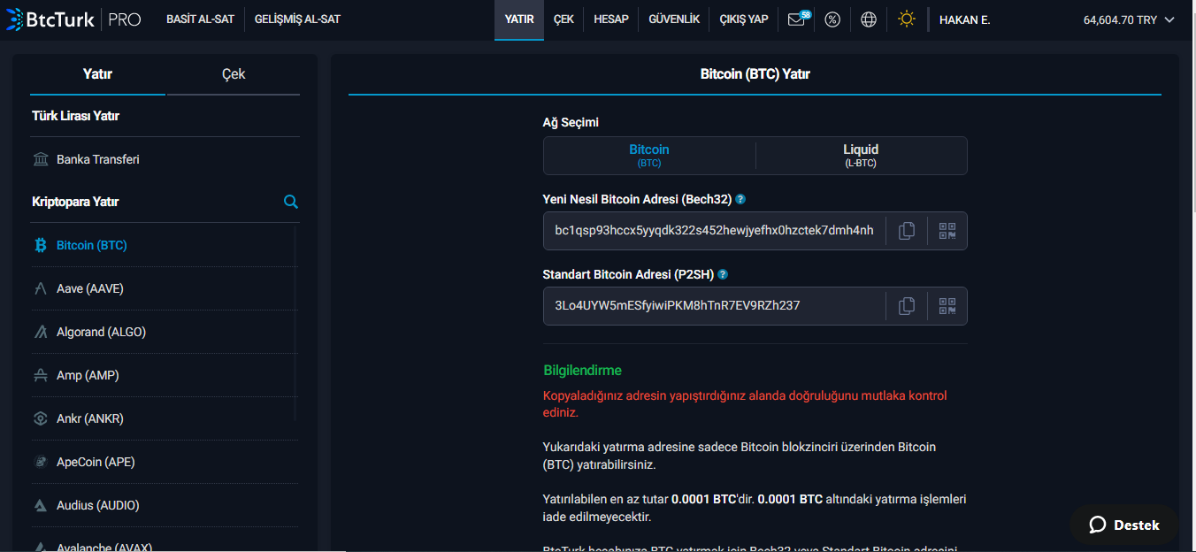The height and width of the screenshot is (552, 1196).
Task: Select Banka Transferi deposit option
Action: (165, 159)
